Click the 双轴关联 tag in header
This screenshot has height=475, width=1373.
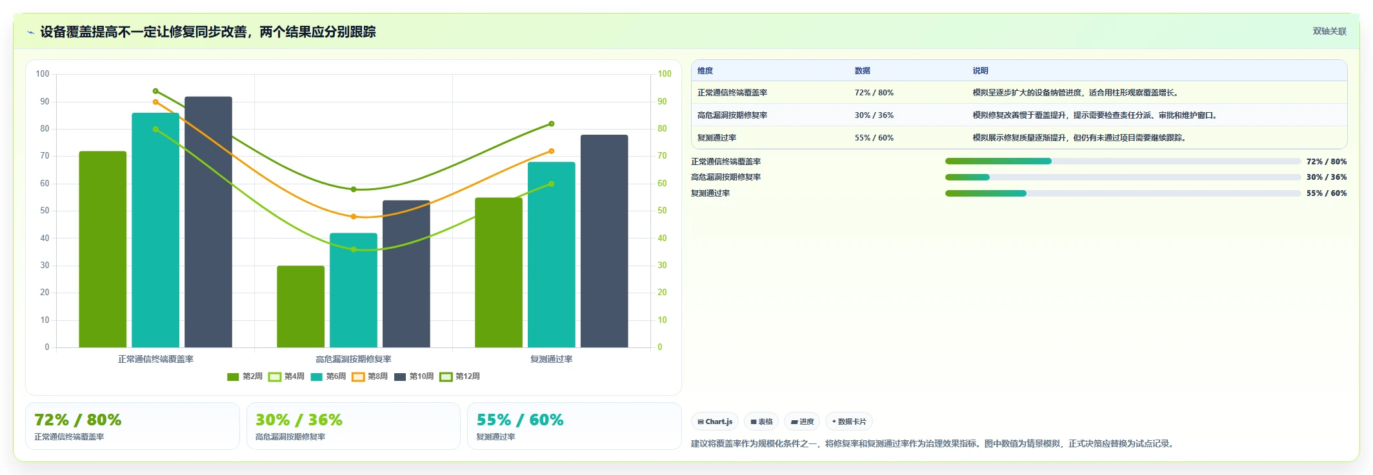1329,31
